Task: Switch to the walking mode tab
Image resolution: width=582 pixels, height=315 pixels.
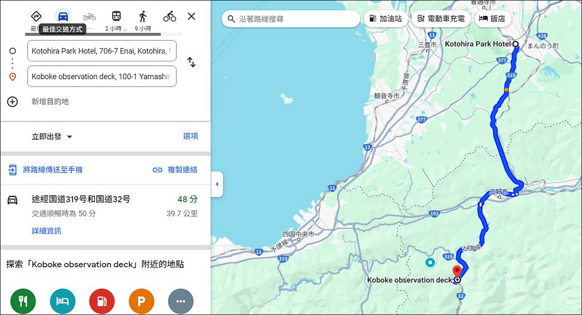Action: click(x=142, y=15)
